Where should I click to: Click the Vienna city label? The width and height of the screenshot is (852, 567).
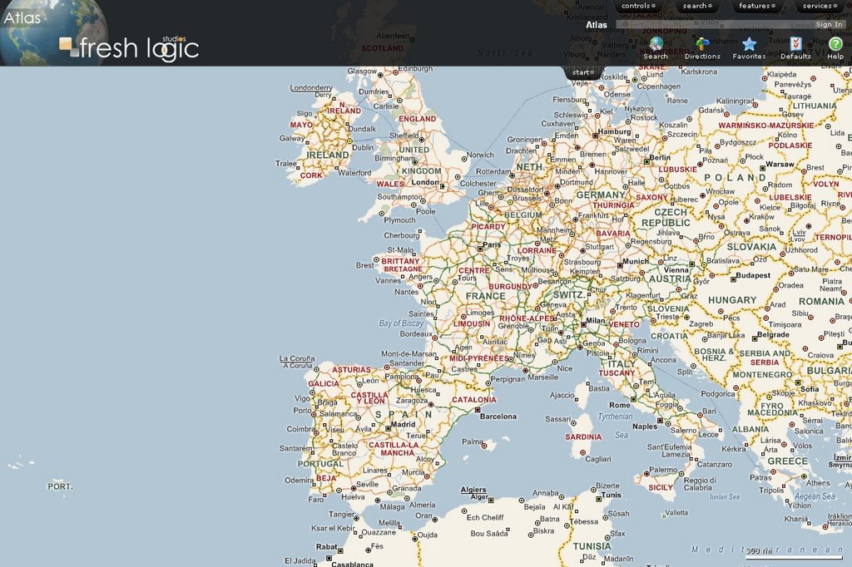tap(676, 269)
